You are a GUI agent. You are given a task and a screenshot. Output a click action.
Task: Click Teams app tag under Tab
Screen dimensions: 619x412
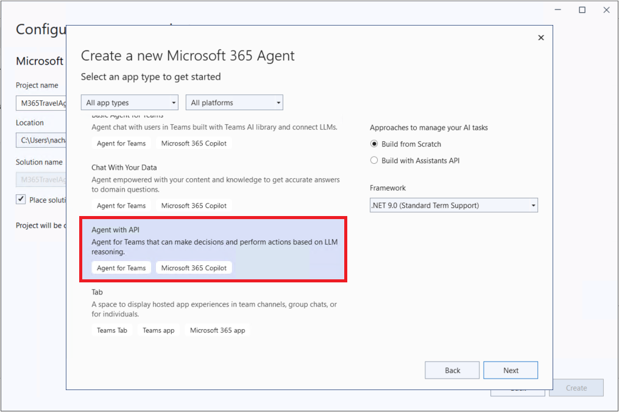point(158,330)
